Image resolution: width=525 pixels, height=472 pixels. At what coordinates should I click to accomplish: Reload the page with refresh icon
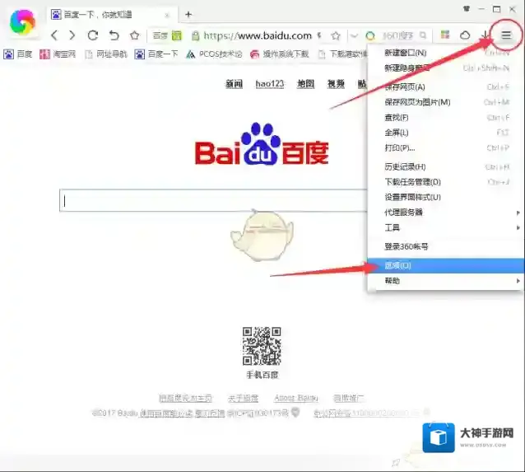click(93, 35)
